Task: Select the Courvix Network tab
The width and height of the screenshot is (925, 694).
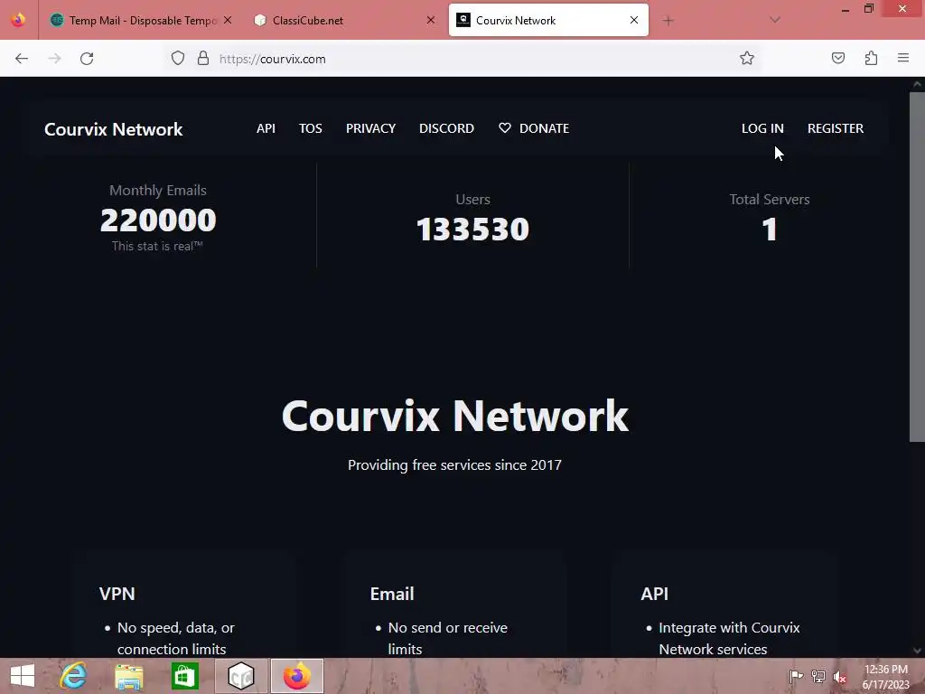Action: point(548,20)
